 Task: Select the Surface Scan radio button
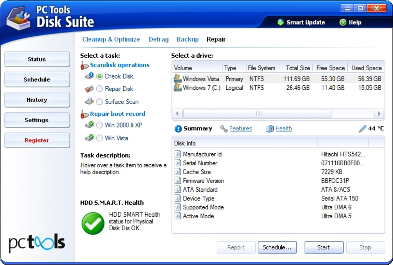point(99,101)
